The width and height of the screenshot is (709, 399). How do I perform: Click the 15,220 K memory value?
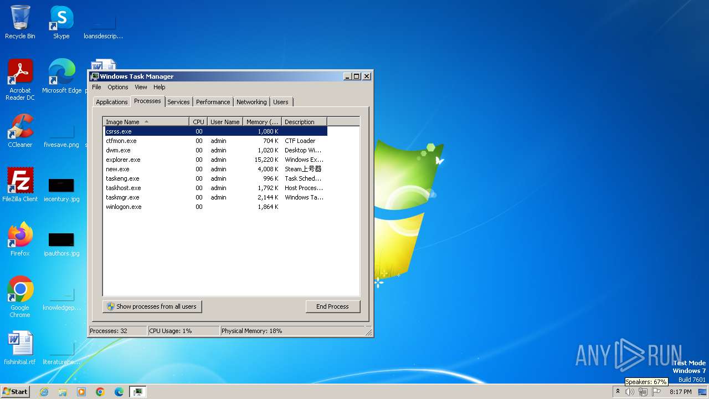click(266, 160)
